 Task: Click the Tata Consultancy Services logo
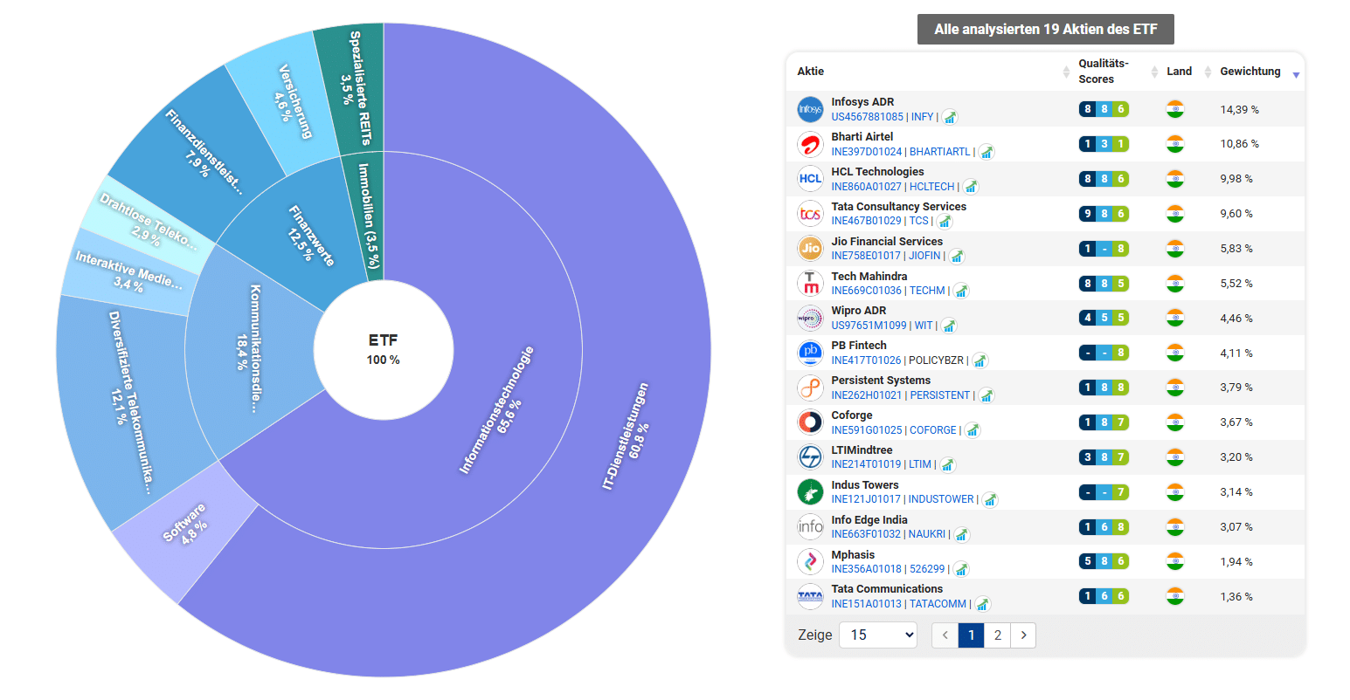(810, 214)
